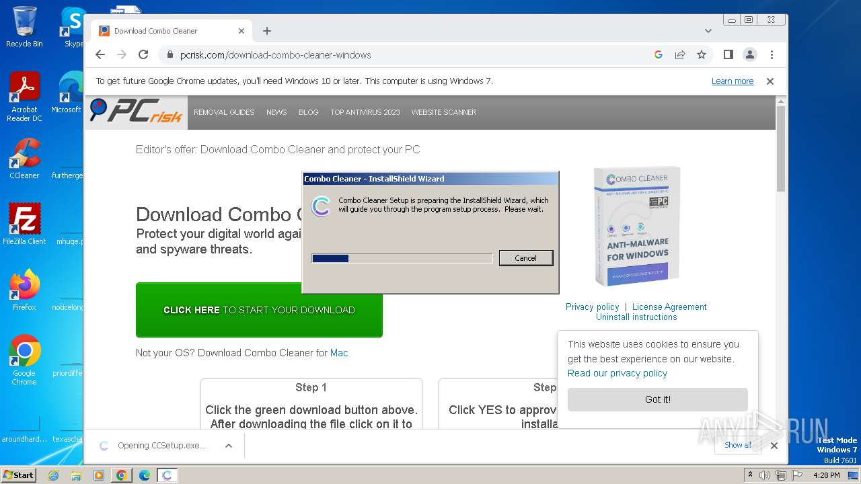The height and width of the screenshot is (484, 861).
Task: Switch to Chrome in taskbar
Action: pos(122,475)
